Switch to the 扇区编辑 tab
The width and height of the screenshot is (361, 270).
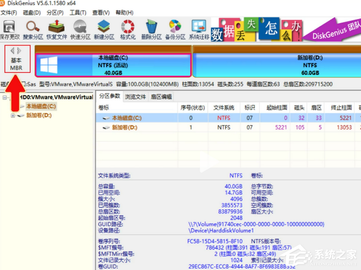tap(161, 97)
